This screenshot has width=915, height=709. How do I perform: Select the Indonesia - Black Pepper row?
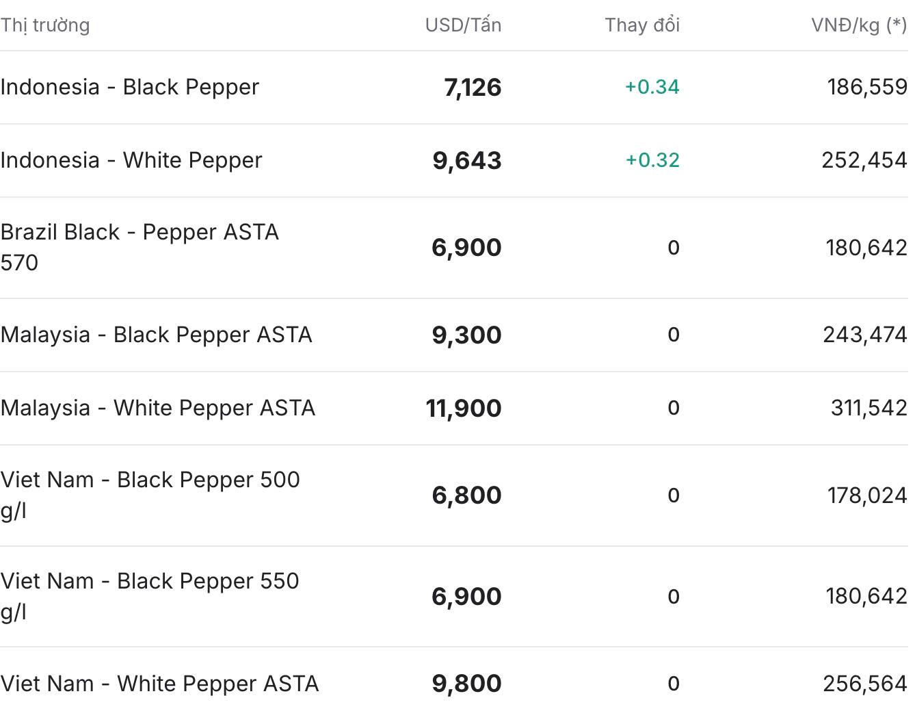(454, 88)
